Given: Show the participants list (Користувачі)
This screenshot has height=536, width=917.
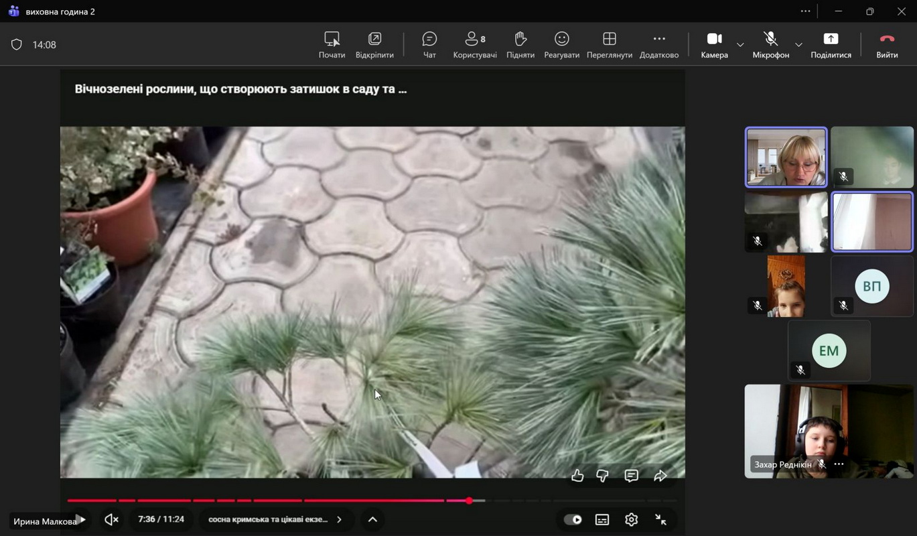Looking at the screenshot, I should [475, 45].
